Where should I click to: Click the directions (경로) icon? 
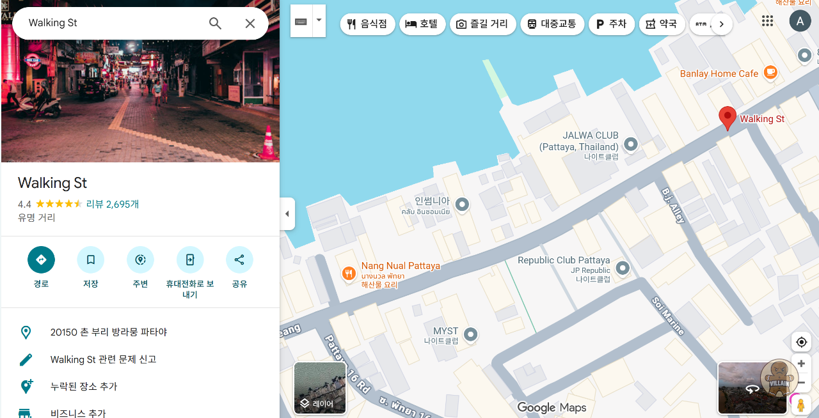click(41, 259)
